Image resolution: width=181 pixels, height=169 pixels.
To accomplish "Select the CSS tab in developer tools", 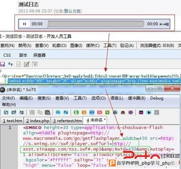I will (x=7, y=55).
